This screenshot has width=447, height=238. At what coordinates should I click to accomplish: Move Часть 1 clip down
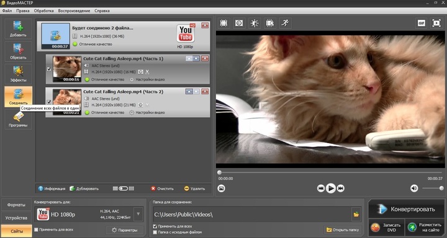click(x=196, y=58)
